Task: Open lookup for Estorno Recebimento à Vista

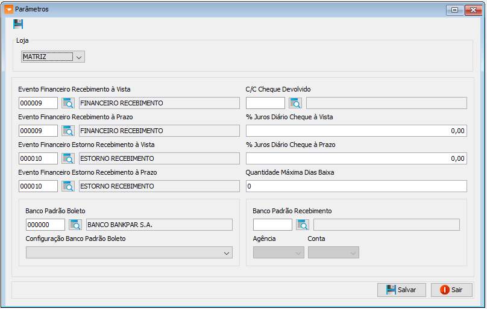Action: pyautogui.click(x=68, y=158)
